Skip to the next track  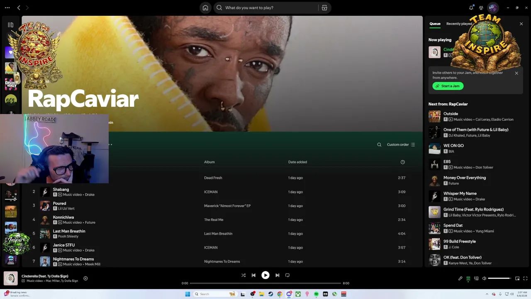277,275
